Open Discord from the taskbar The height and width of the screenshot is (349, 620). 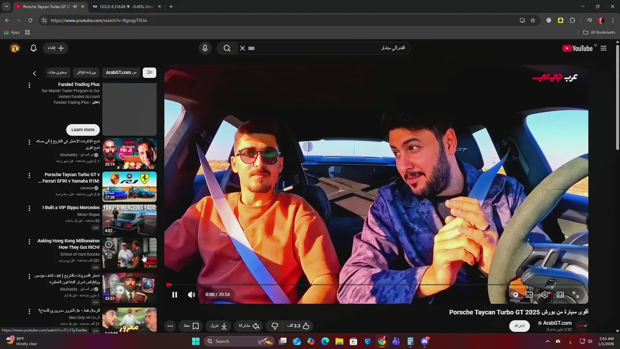425,341
